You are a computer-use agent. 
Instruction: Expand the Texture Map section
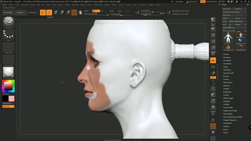click(x=228, y=108)
